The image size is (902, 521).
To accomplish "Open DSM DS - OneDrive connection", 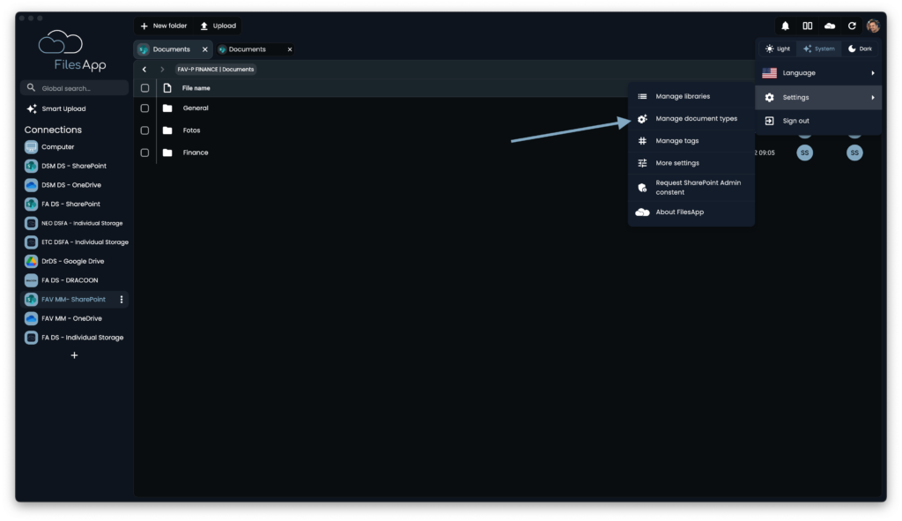I will point(74,185).
